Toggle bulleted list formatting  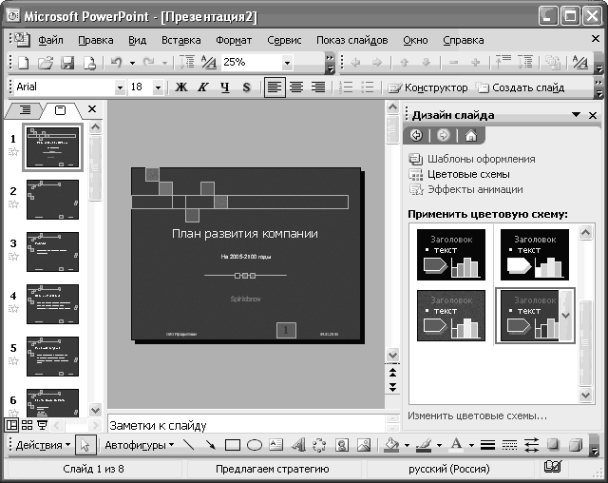[368, 87]
